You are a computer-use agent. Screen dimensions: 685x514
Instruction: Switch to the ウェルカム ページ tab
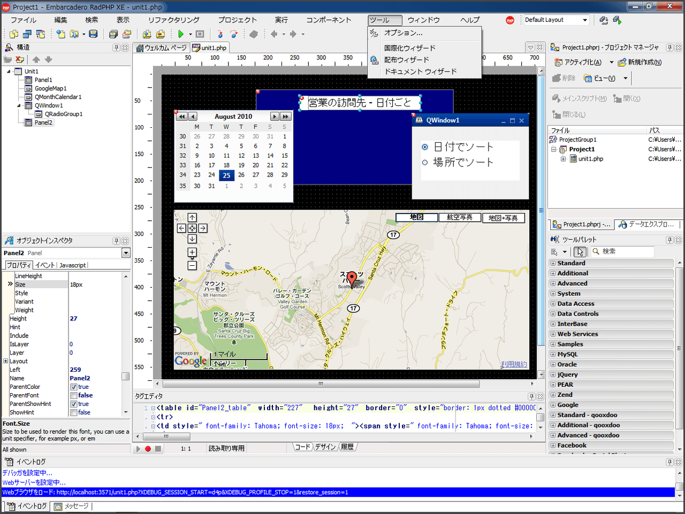coord(162,48)
